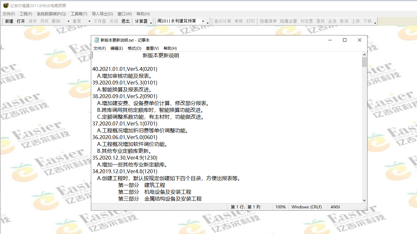
Task: Toggle 隐藏清单 to hide the list
Action: click(x=268, y=21)
